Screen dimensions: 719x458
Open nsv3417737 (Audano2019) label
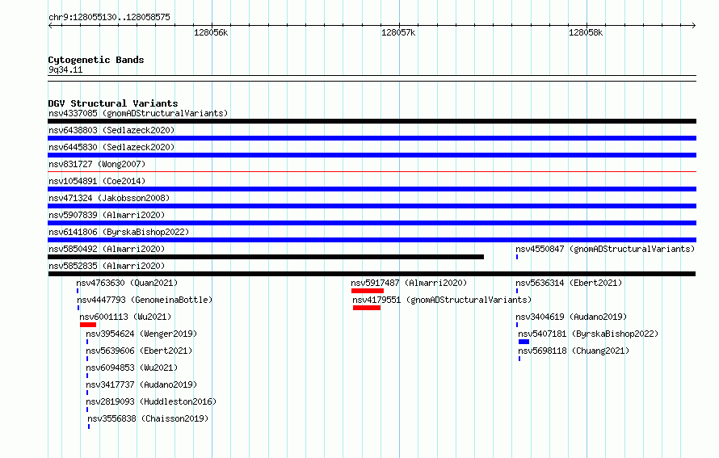pyautogui.click(x=141, y=384)
